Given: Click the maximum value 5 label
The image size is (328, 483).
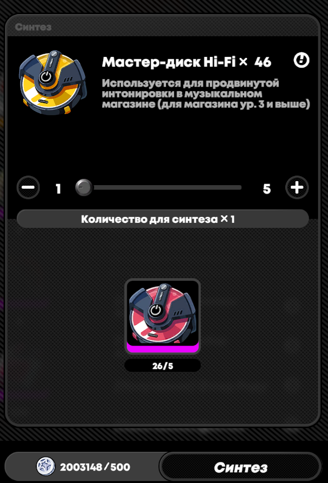Looking at the screenshot, I should coord(267,189).
